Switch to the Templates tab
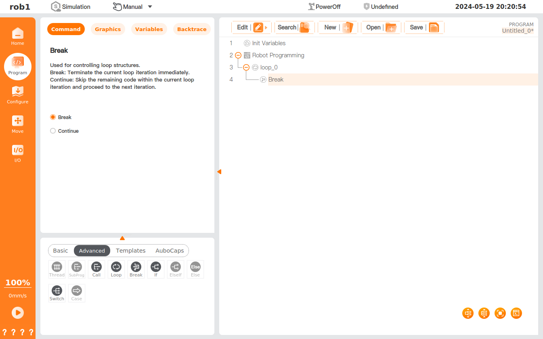Viewport: 543px width, 339px height. coord(130,251)
